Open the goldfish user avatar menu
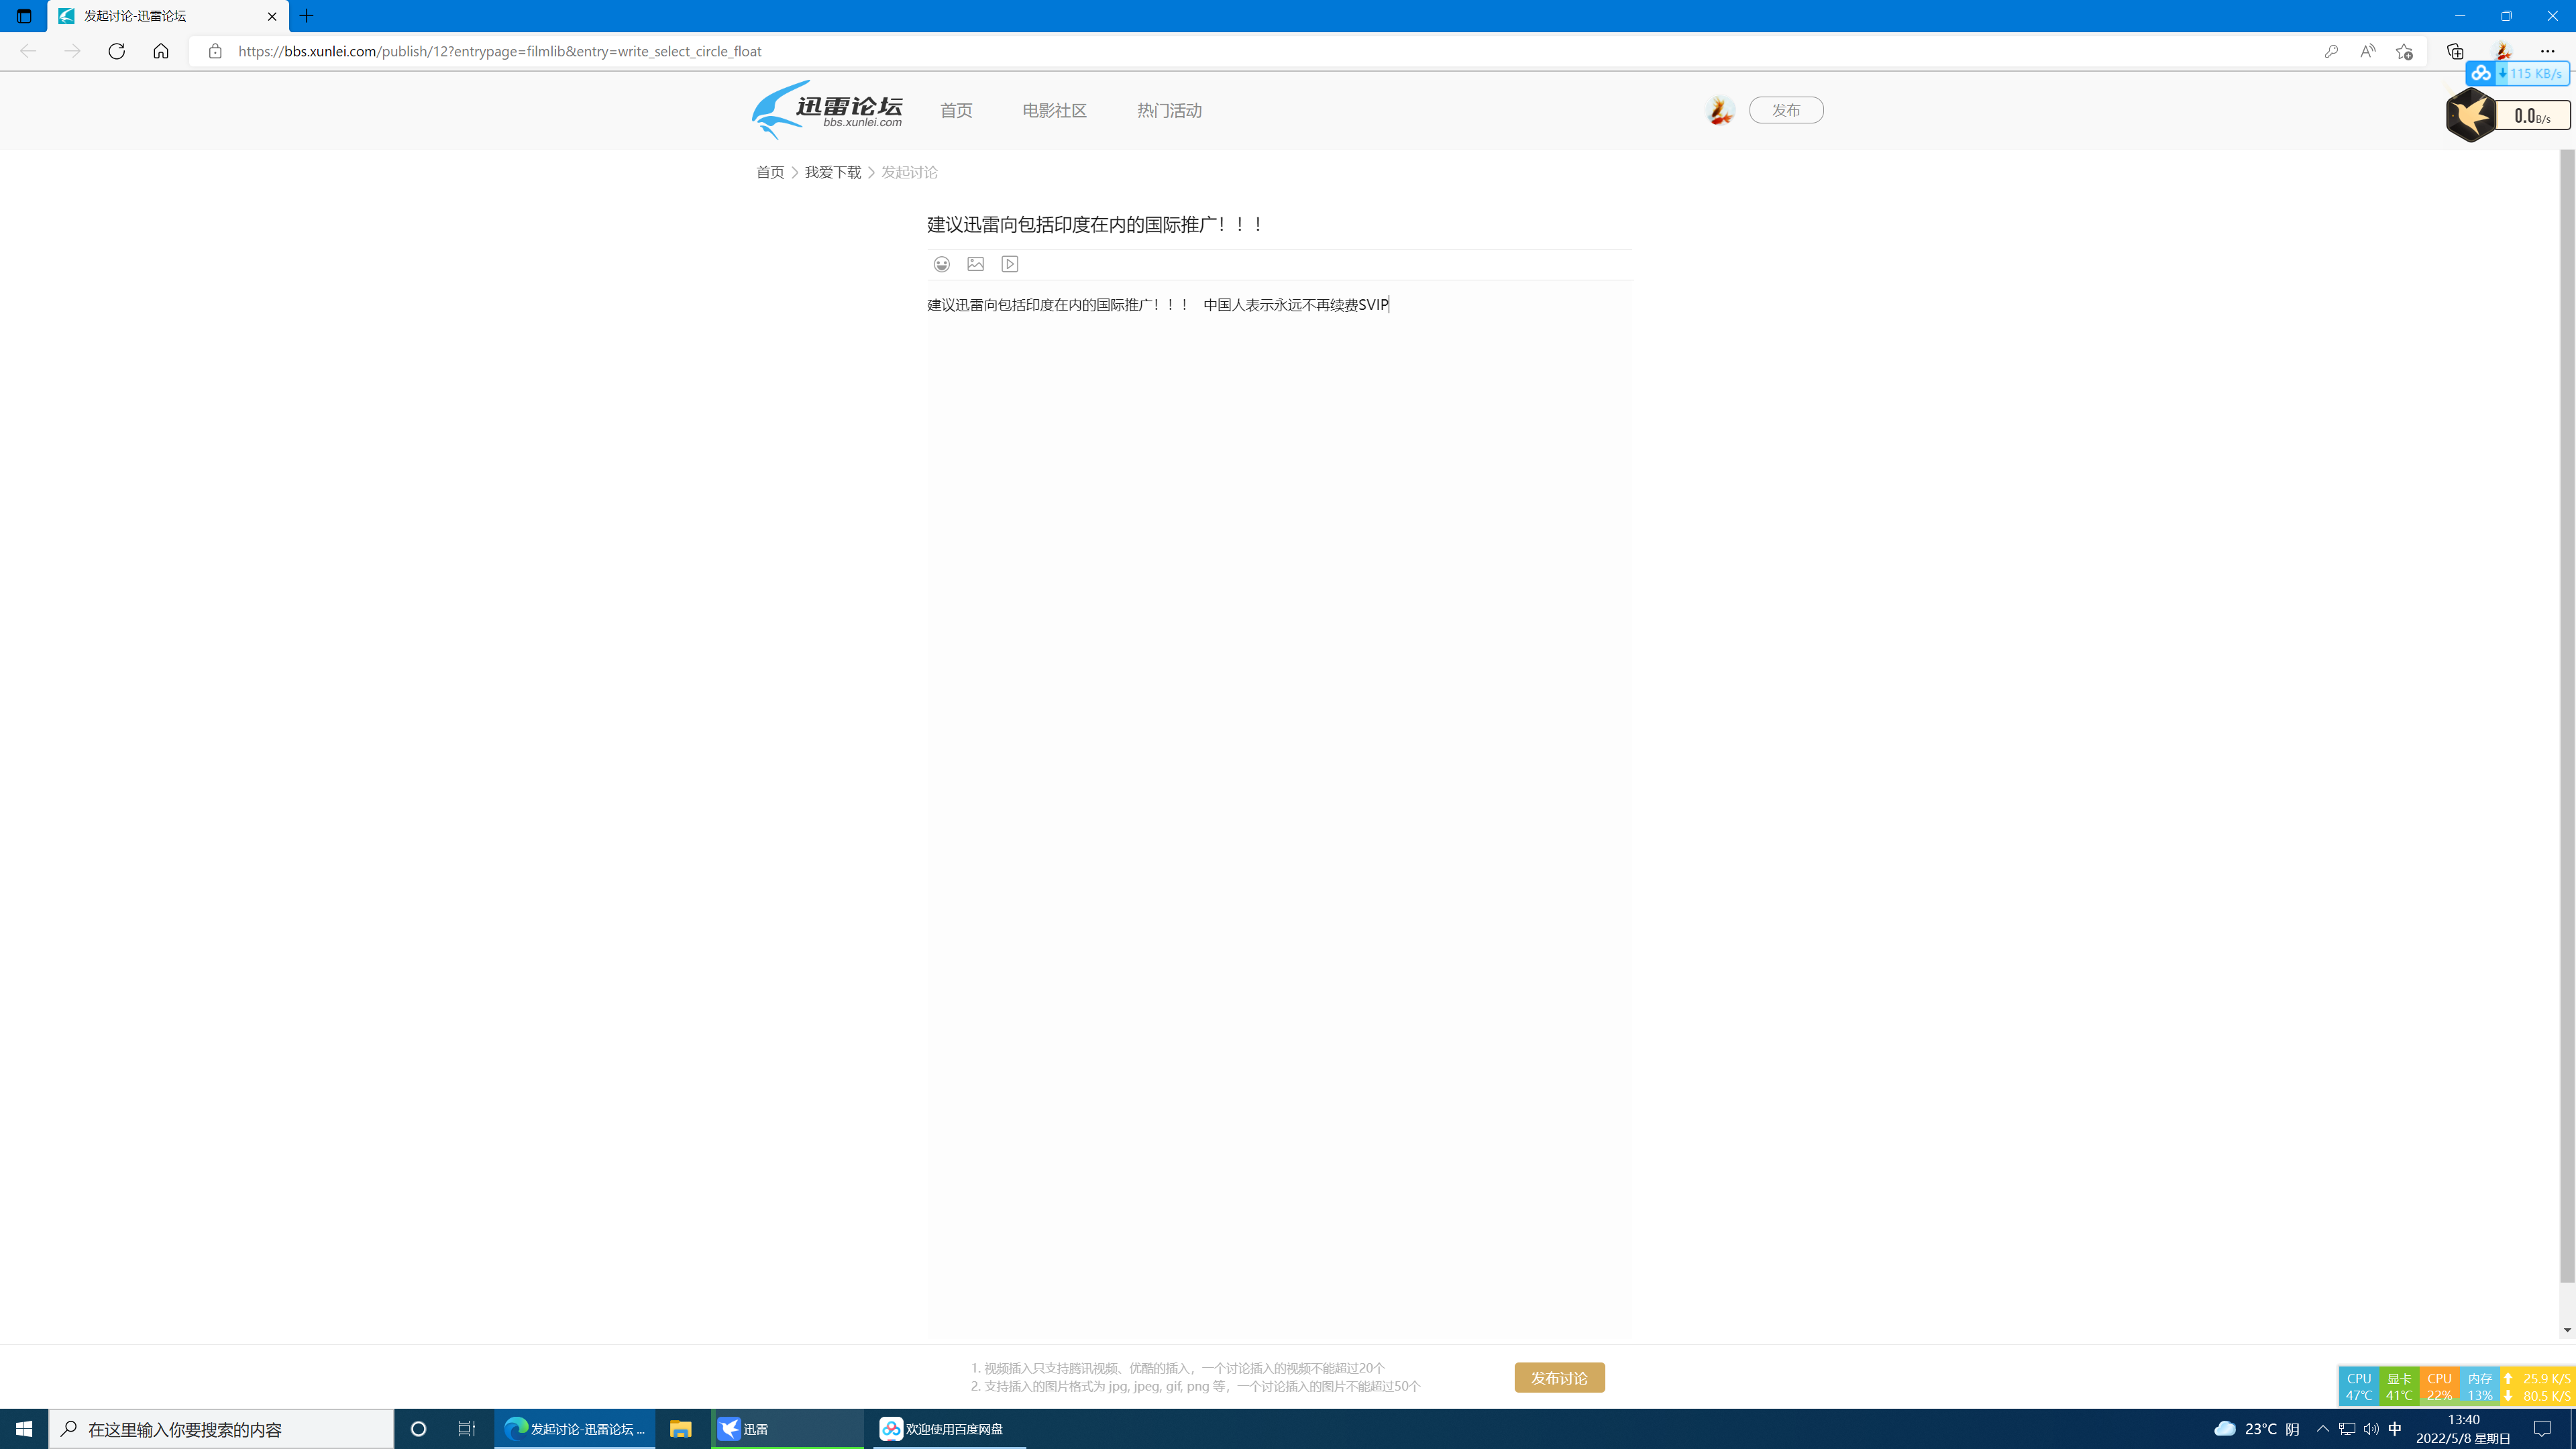This screenshot has width=2576, height=1449. click(1719, 110)
